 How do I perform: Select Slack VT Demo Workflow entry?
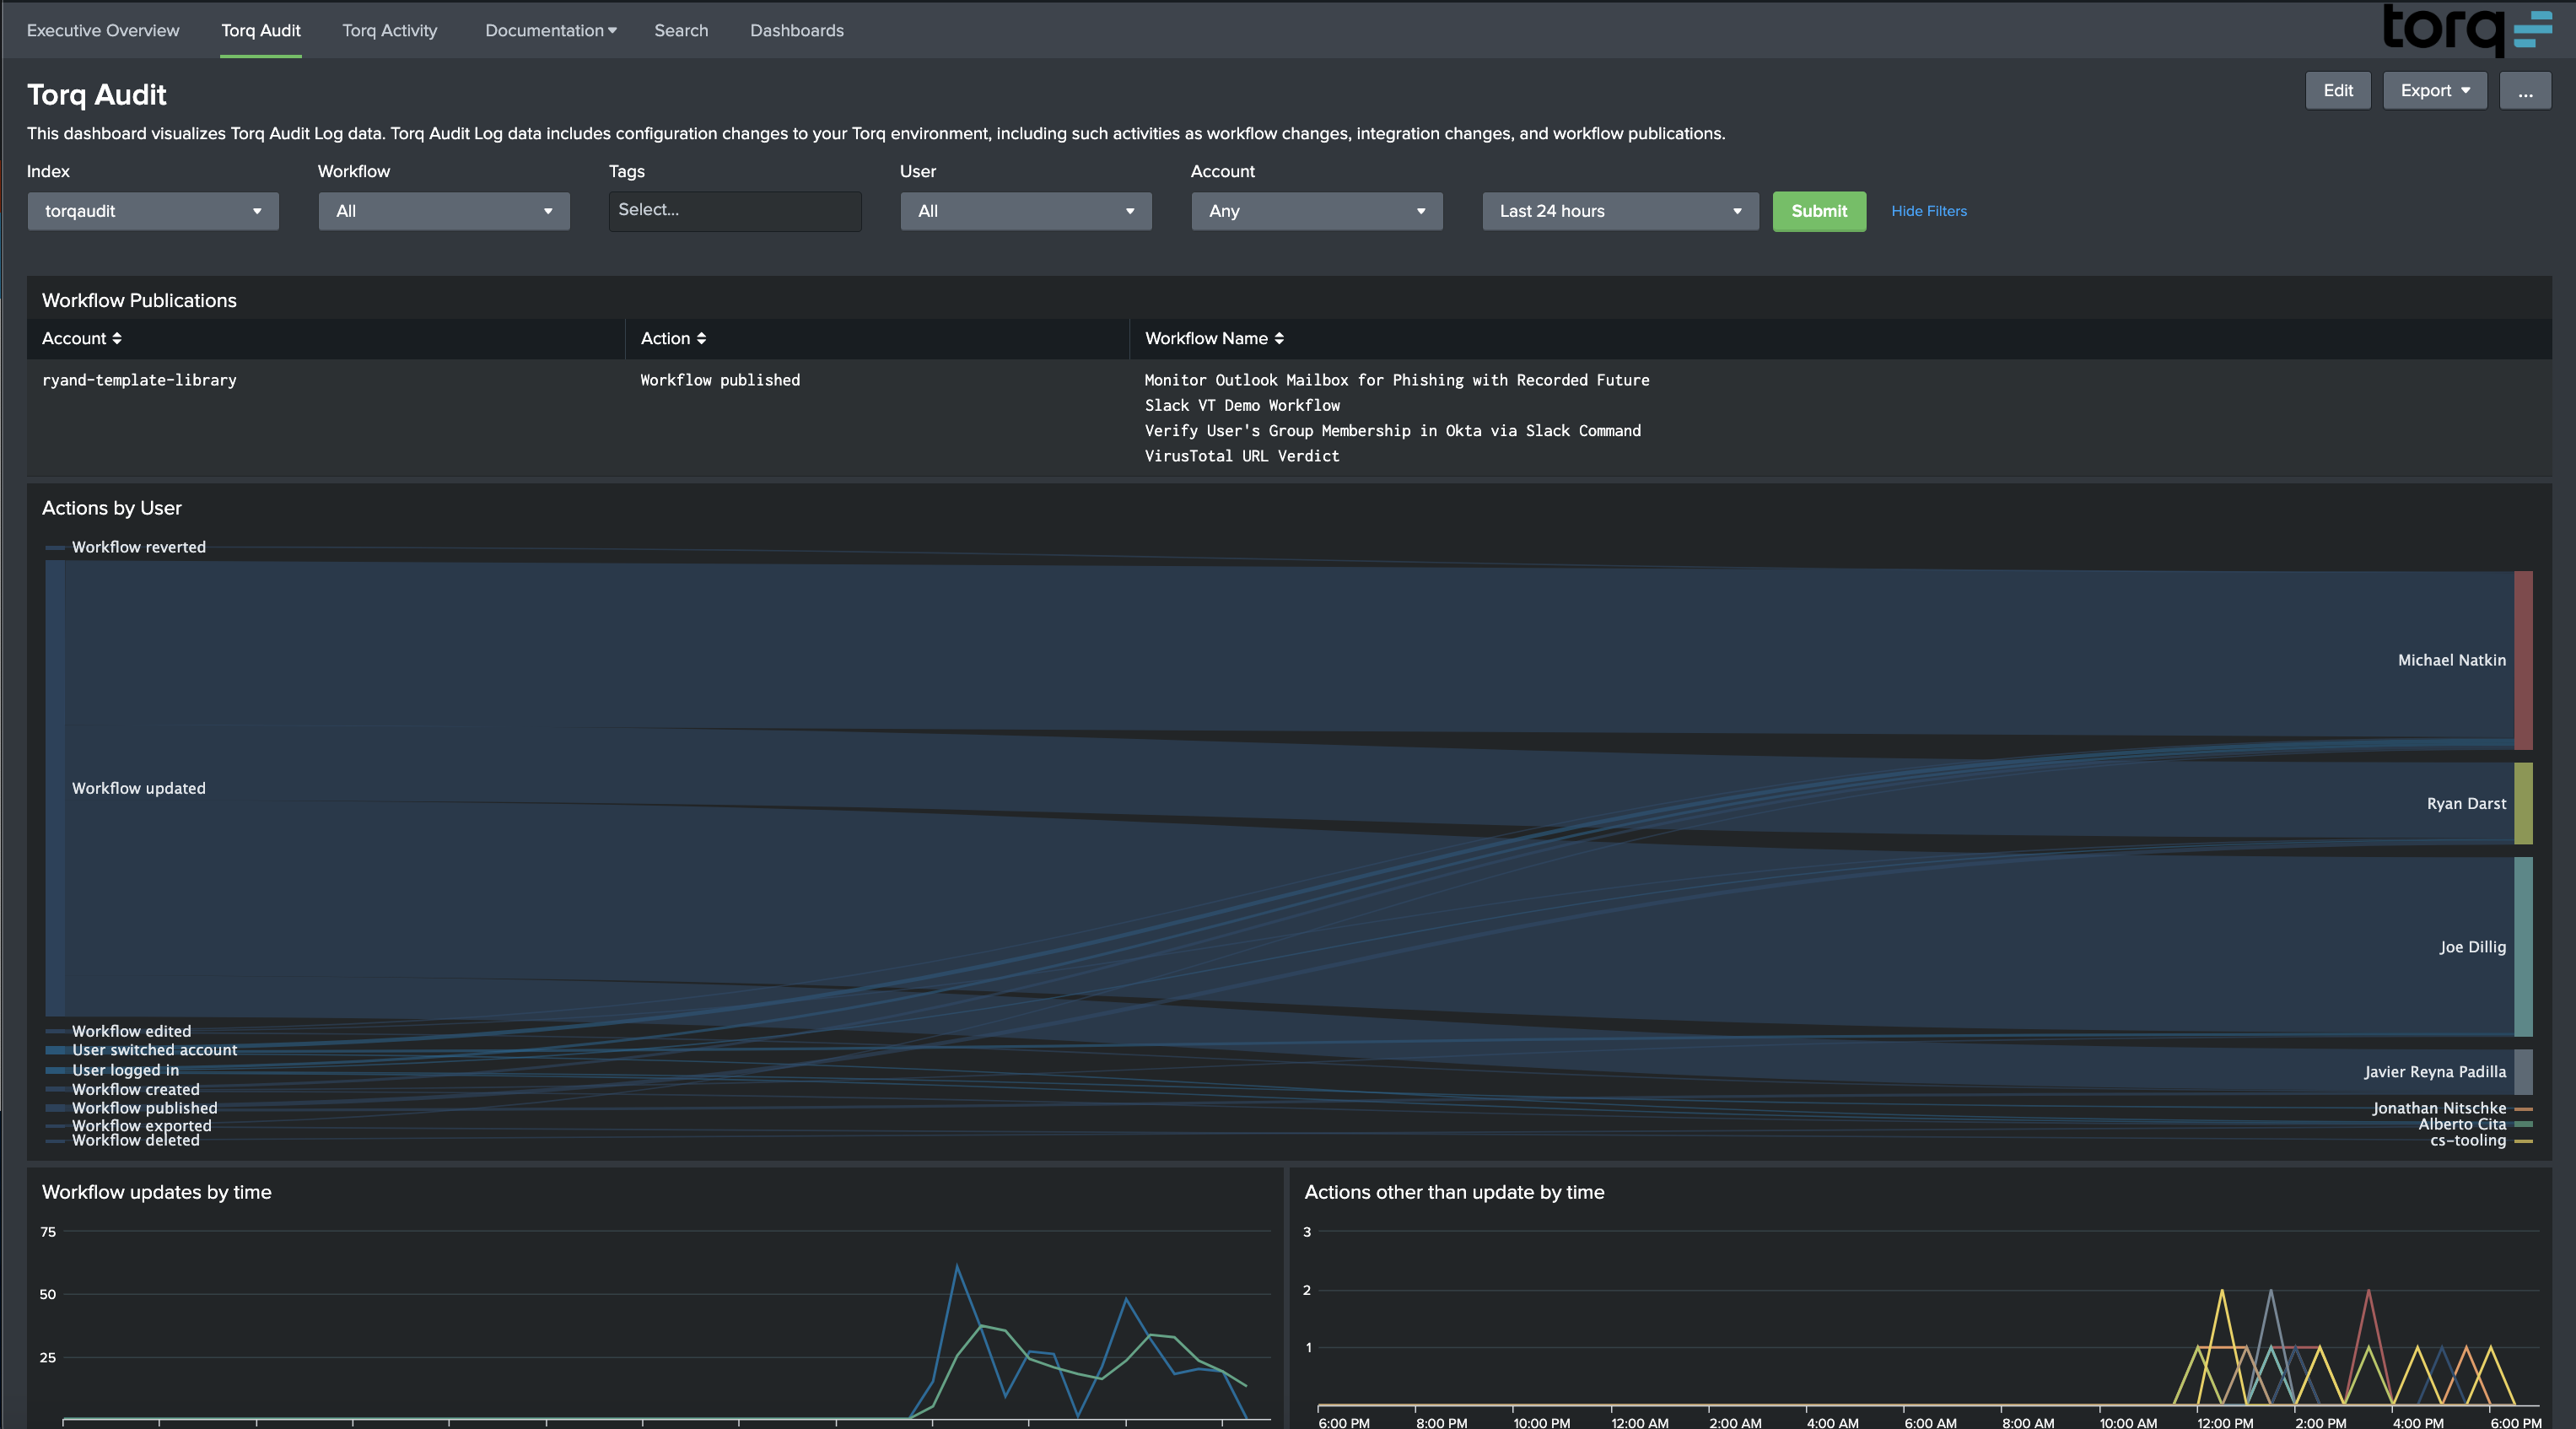coord(1242,405)
